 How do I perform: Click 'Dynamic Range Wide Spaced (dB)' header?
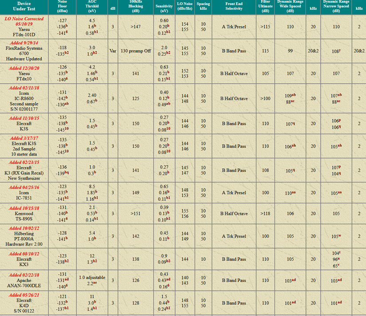(290, 6)
